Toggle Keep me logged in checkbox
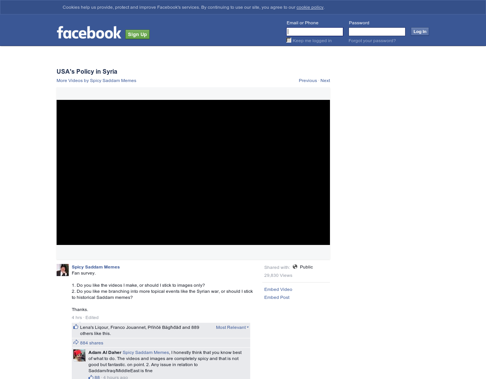The image size is (486, 379). click(x=289, y=40)
